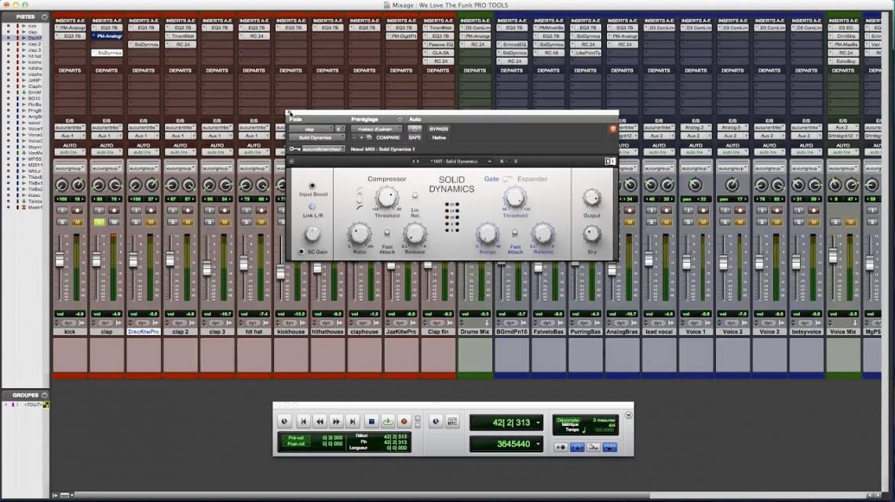Click the Go to End transport button

point(353,421)
